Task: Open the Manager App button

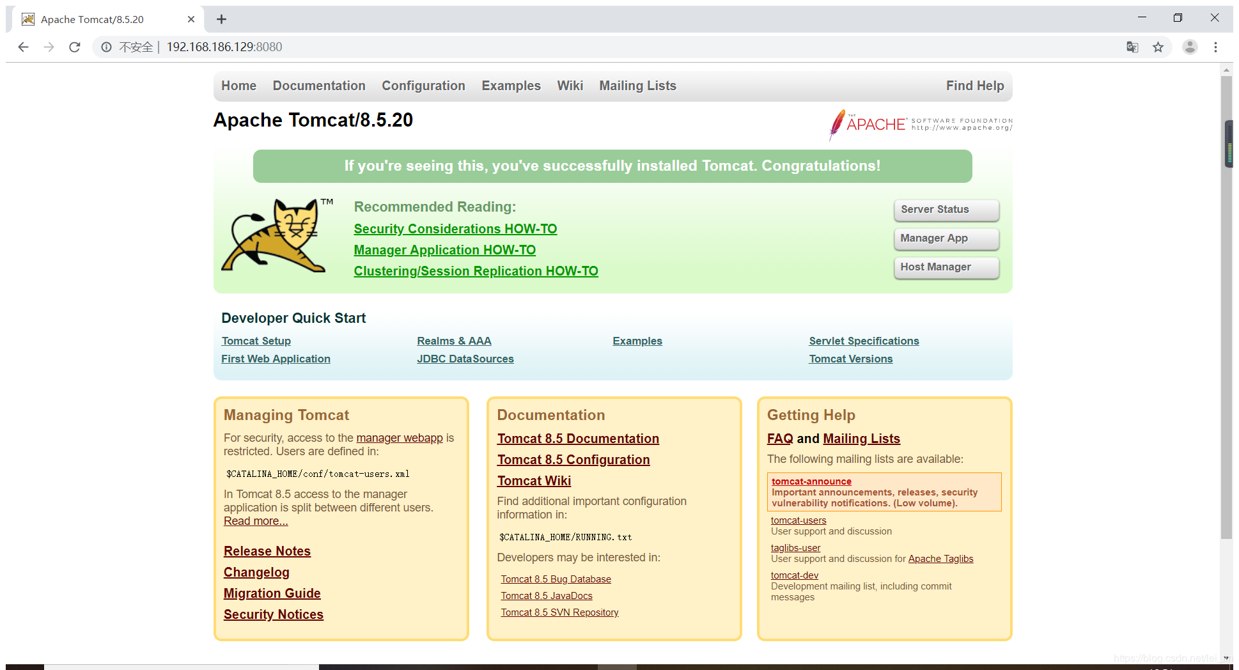Action: (x=946, y=238)
